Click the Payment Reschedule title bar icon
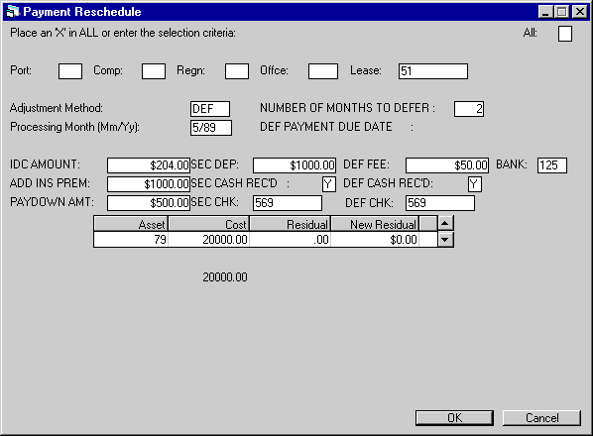Viewport: 593px width, 436px height. pyautogui.click(x=13, y=12)
